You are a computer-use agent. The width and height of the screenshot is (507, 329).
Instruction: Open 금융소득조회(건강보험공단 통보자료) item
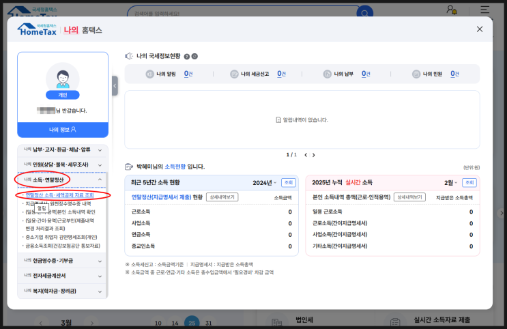tap(63, 246)
